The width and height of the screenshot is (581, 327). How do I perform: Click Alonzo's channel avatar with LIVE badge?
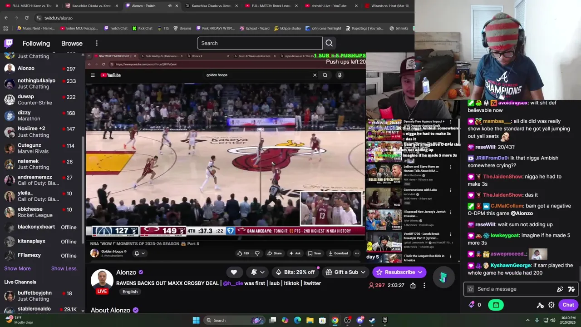[102, 281]
